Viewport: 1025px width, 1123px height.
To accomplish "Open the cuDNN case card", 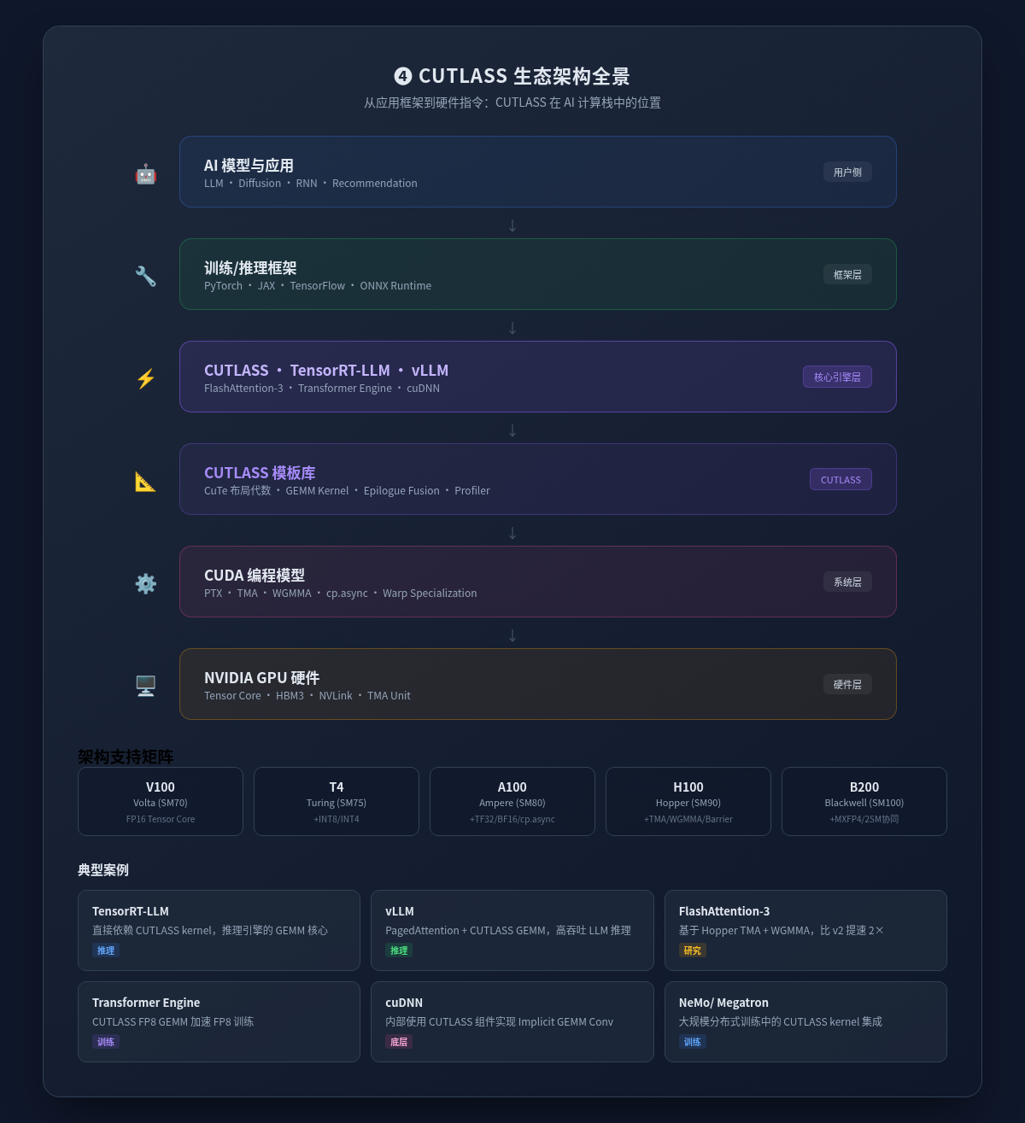I will 512,1021.
